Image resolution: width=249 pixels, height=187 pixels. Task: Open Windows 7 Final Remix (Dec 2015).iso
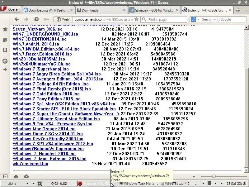[x=52, y=89]
